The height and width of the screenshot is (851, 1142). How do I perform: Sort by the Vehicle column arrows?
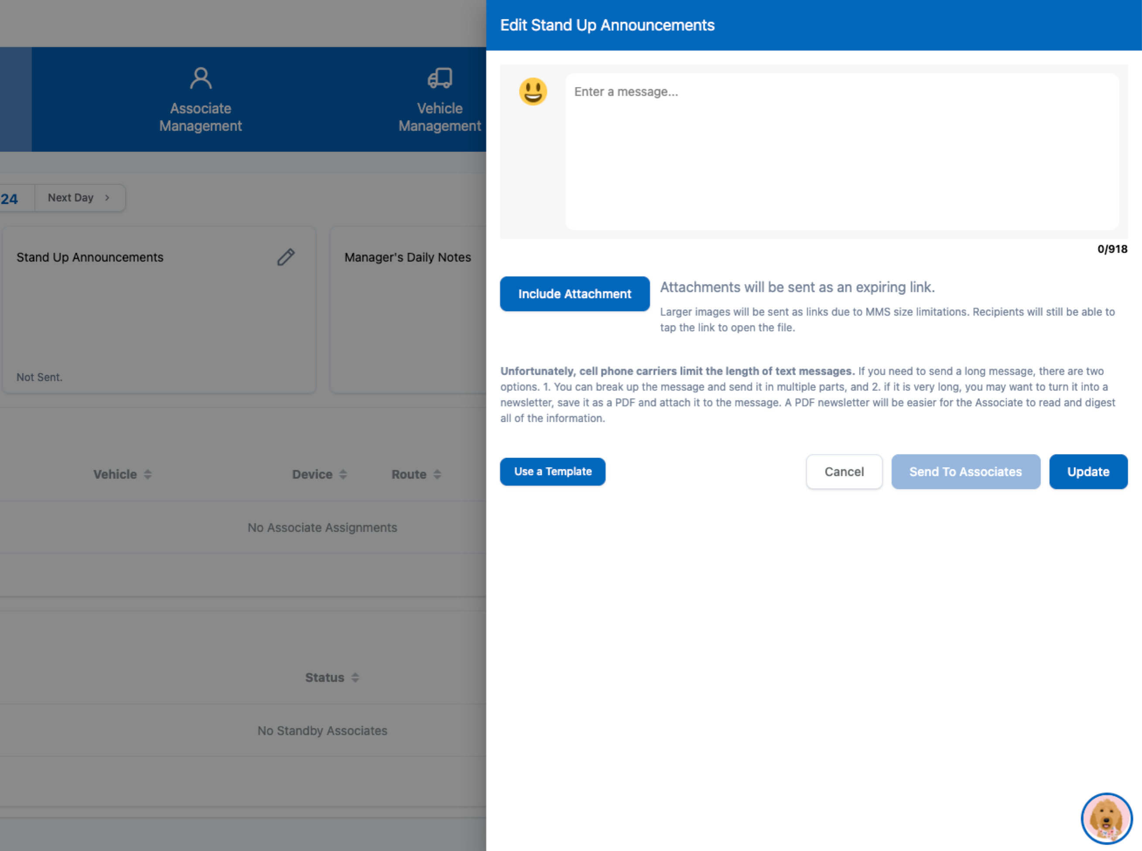148,474
